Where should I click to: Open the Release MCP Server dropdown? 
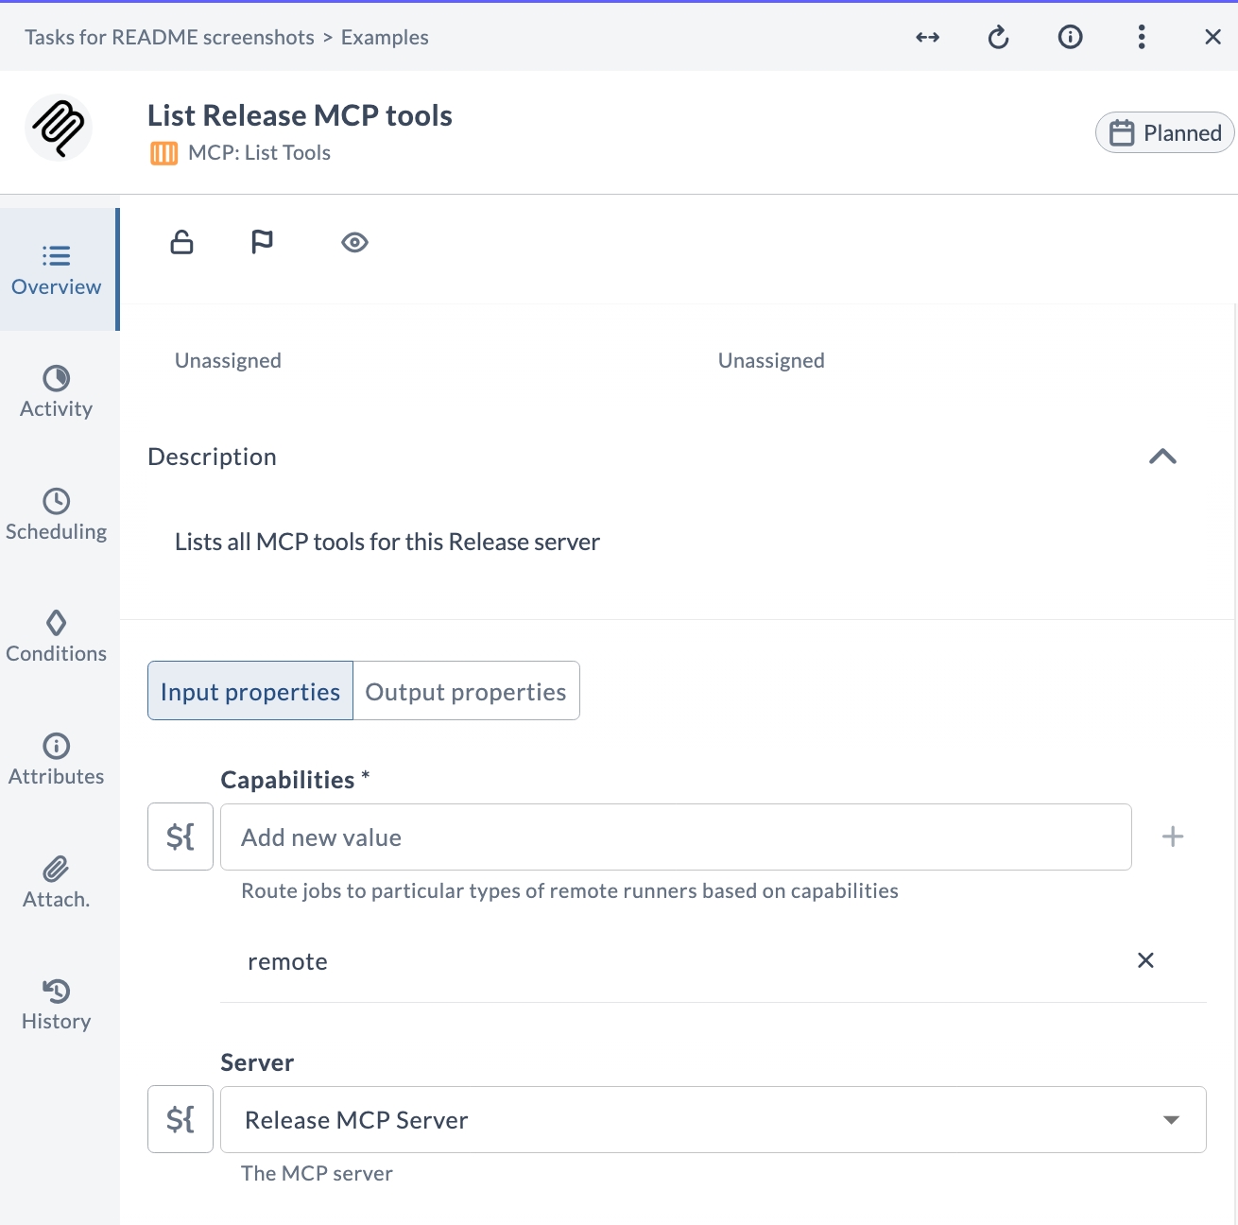click(x=1172, y=1119)
